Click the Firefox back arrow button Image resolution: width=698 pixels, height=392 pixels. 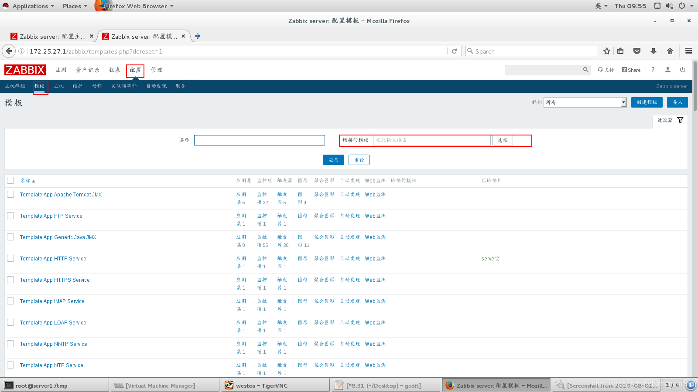[x=9, y=51]
